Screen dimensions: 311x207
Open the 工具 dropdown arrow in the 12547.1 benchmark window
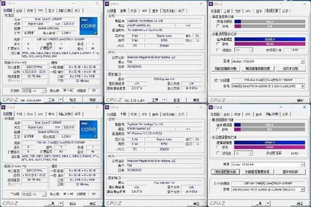point(268,203)
